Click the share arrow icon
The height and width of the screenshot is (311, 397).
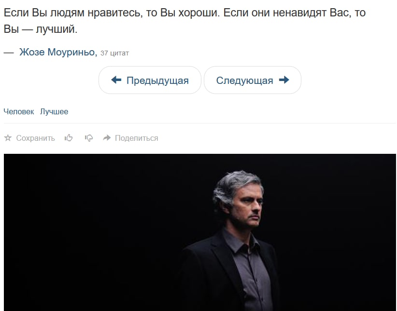click(107, 137)
